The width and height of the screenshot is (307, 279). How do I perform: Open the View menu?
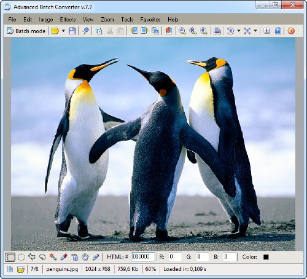[x=88, y=20]
